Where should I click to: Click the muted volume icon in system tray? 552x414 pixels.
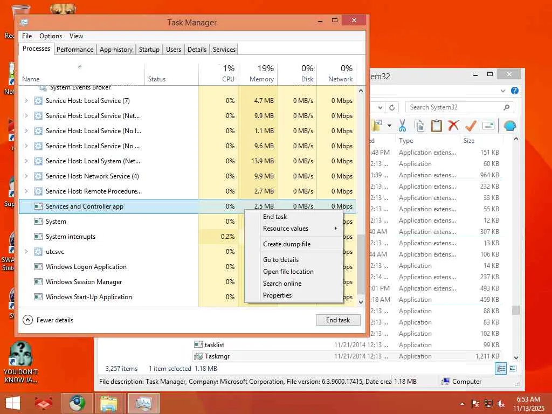[x=501, y=404]
